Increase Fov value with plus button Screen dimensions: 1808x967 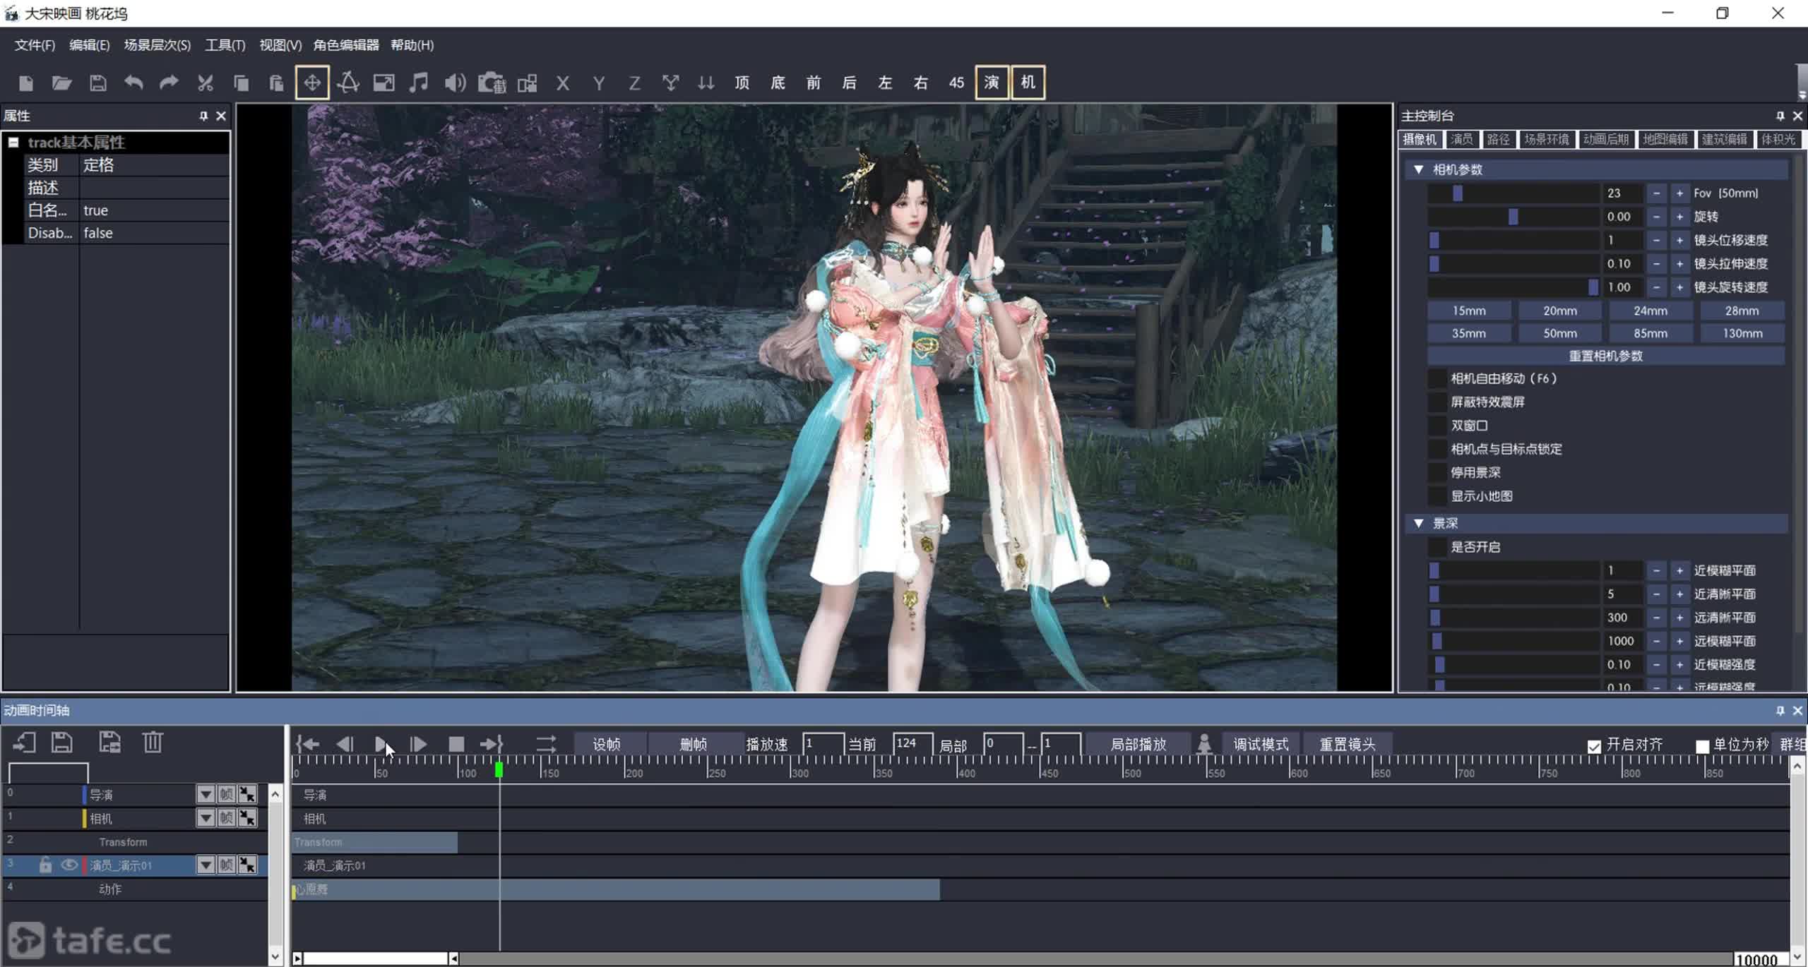click(x=1679, y=193)
